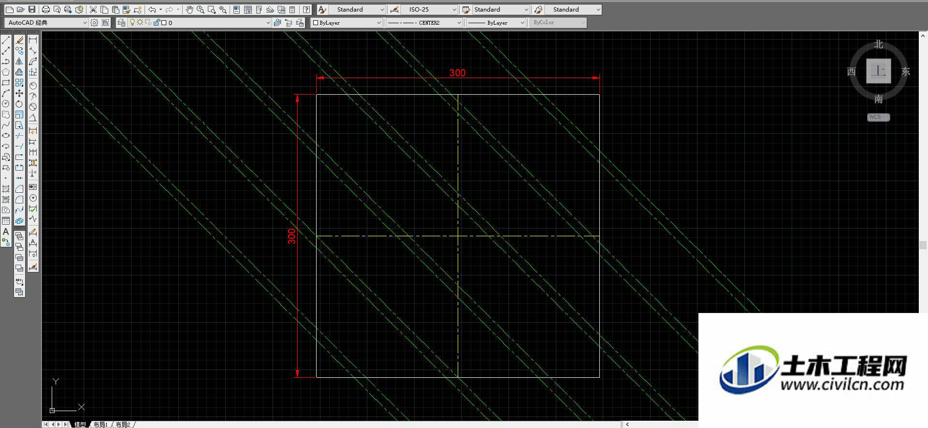
Task: Select the horizontal 300 dimension text
Action: (x=457, y=73)
